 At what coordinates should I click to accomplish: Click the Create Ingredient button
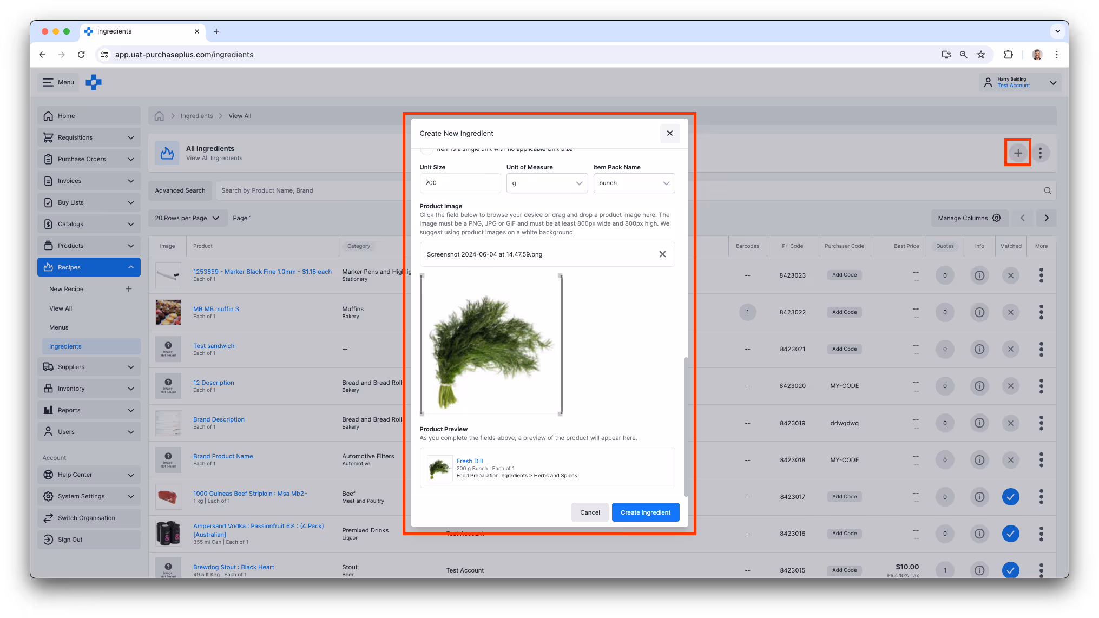pos(645,512)
